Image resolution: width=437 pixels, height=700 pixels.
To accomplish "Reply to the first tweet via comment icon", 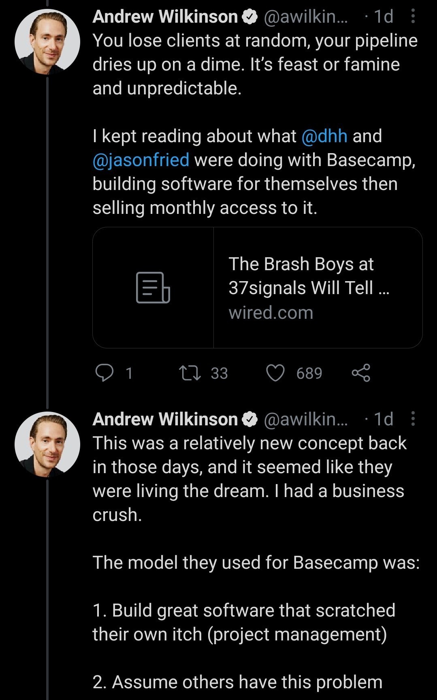I will click(x=104, y=373).
